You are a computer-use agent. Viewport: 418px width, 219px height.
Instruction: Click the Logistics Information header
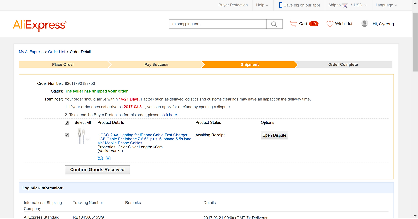[x=43, y=188]
